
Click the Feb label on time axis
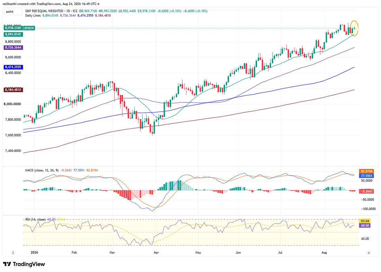click(74, 253)
